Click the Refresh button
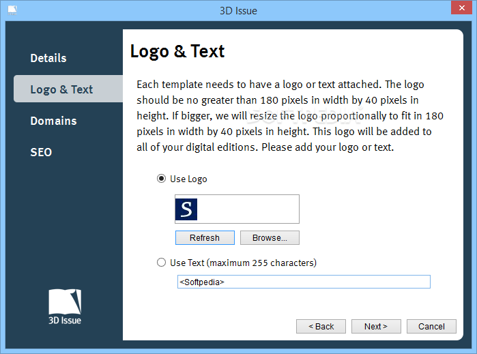 205,237
